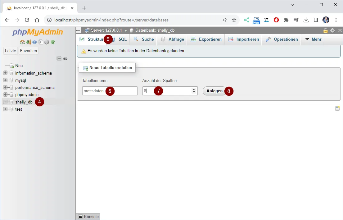Increase column count with stepper up arrow
The width and height of the screenshot is (343, 220).
click(x=194, y=89)
